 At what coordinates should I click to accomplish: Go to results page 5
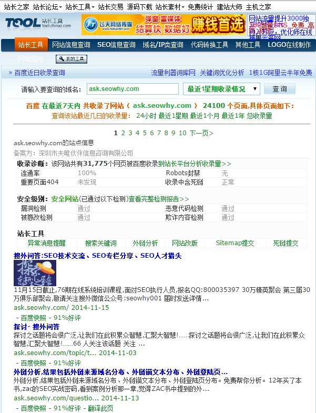(x=145, y=133)
